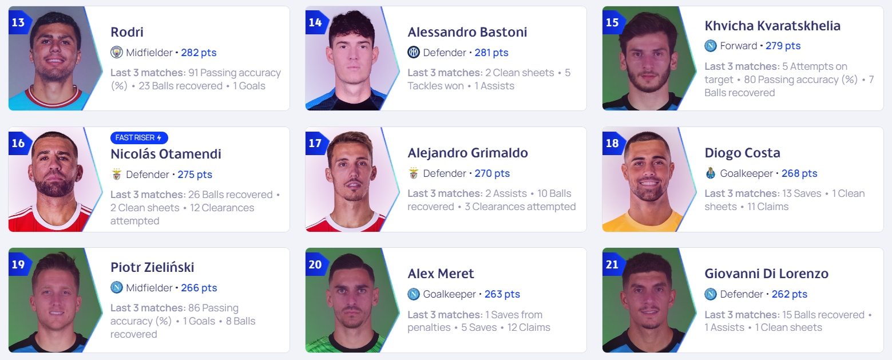Screen dimensions: 892x360
Task: Click Porto crest on Diogo Costa card
Action: tap(711, 173)
